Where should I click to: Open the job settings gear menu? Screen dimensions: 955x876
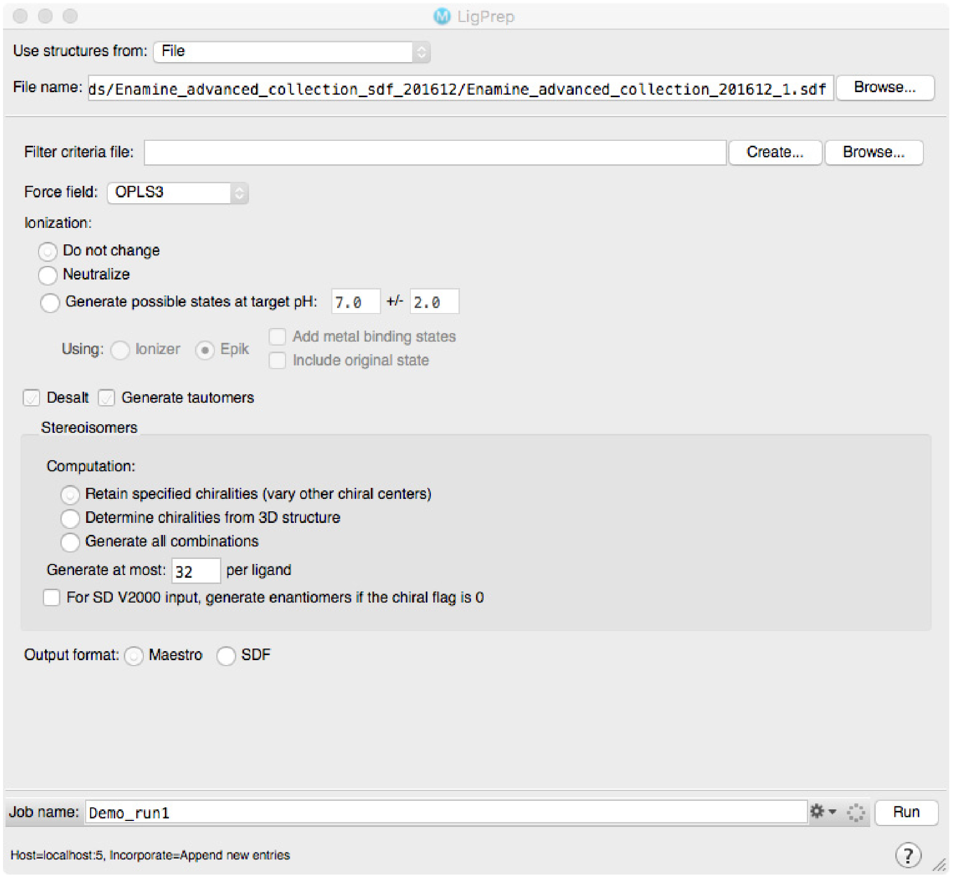pyautogui.click(x=816, y=811)
